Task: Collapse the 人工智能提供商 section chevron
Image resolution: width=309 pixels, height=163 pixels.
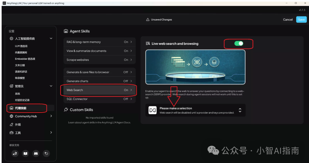Action: point(51,38)
